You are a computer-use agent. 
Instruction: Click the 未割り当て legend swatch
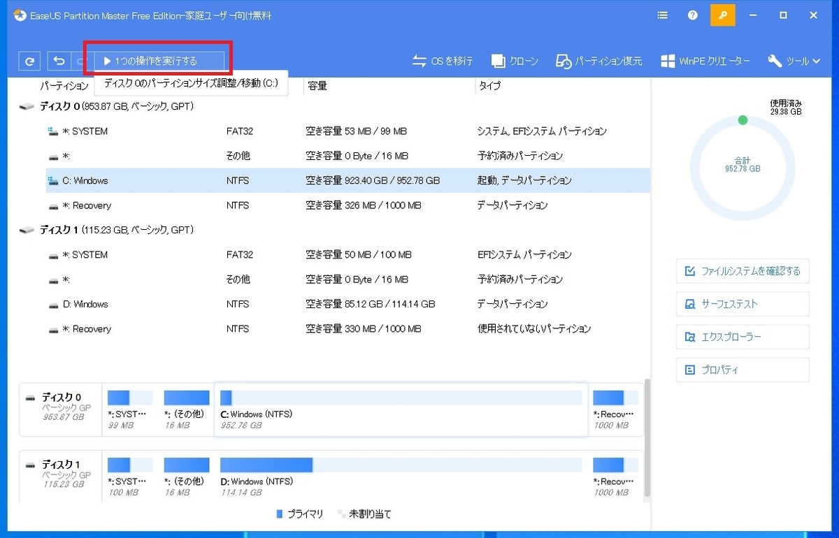342,514
